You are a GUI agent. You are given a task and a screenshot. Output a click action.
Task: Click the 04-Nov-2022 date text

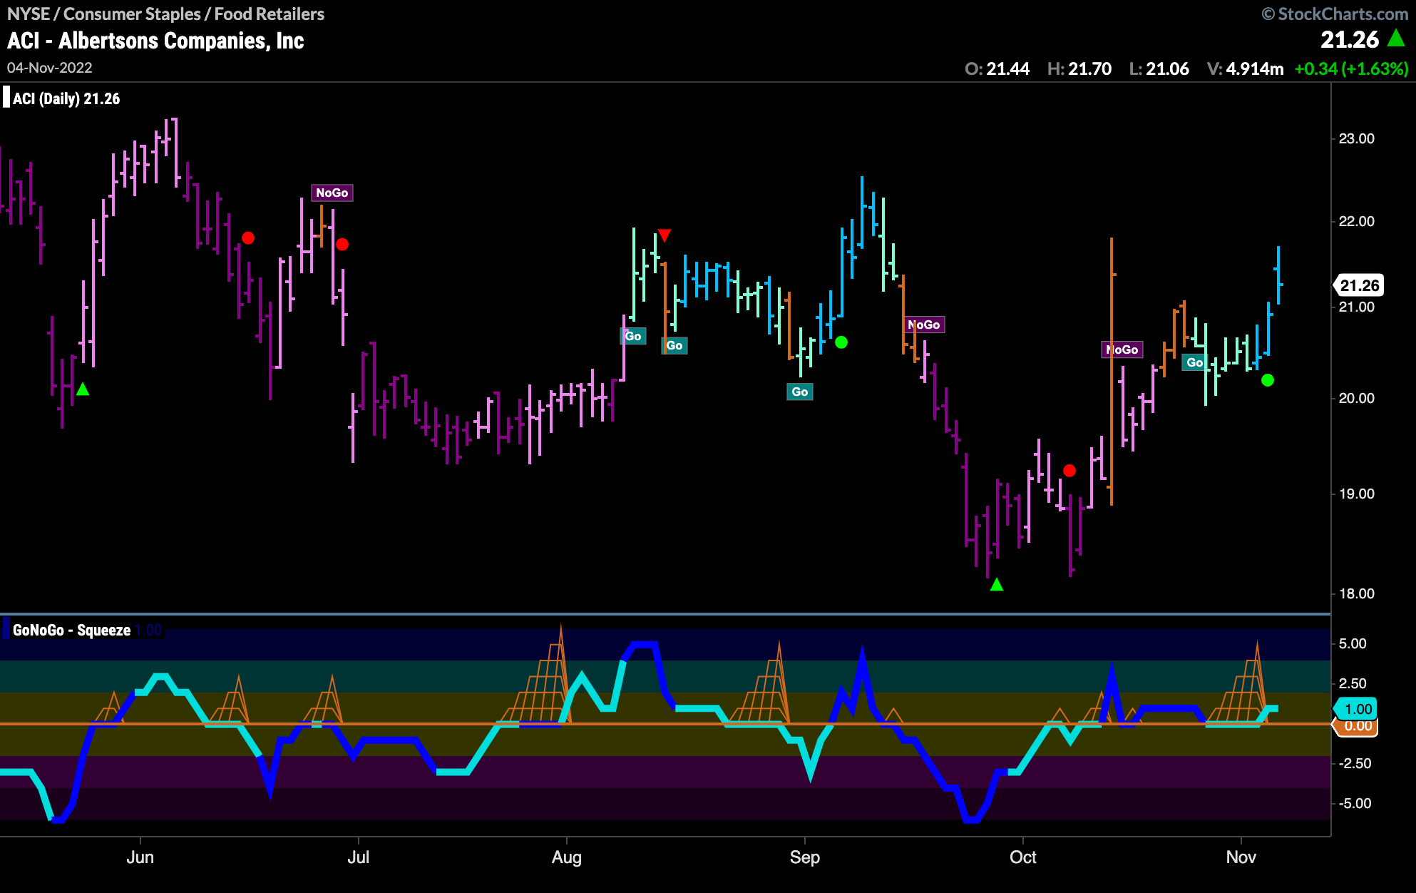[x=50, y=68]
